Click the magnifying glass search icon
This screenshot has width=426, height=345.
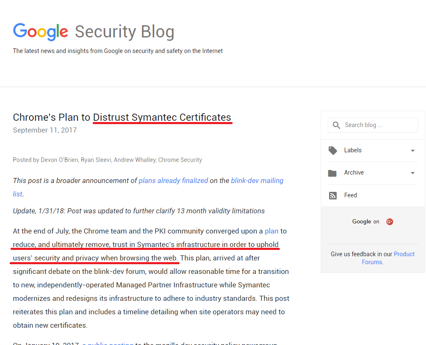click(336, 125)
